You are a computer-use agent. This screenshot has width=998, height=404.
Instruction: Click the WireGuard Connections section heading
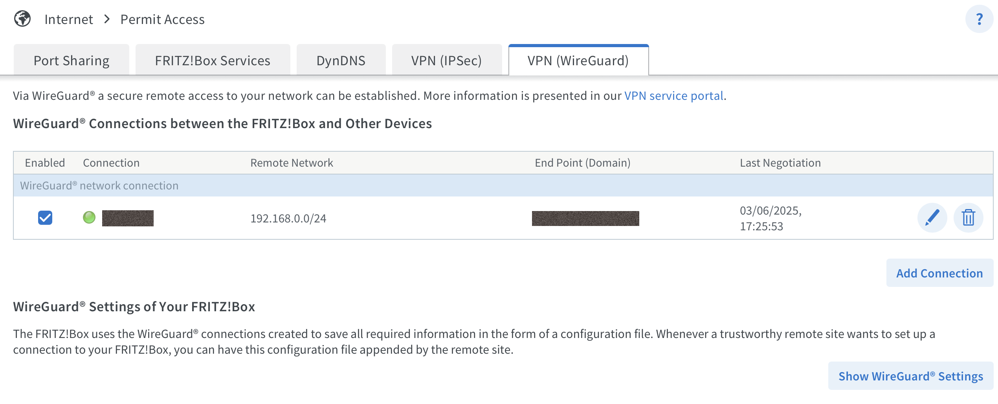point(222,123)
